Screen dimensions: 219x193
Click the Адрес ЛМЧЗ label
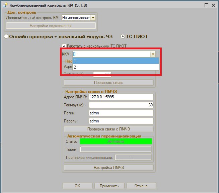(75, 97)
